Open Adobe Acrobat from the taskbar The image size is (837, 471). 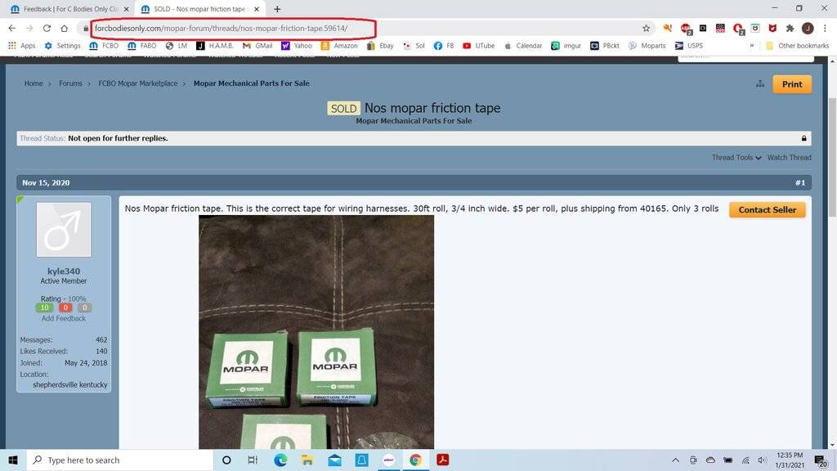[442, 460]
